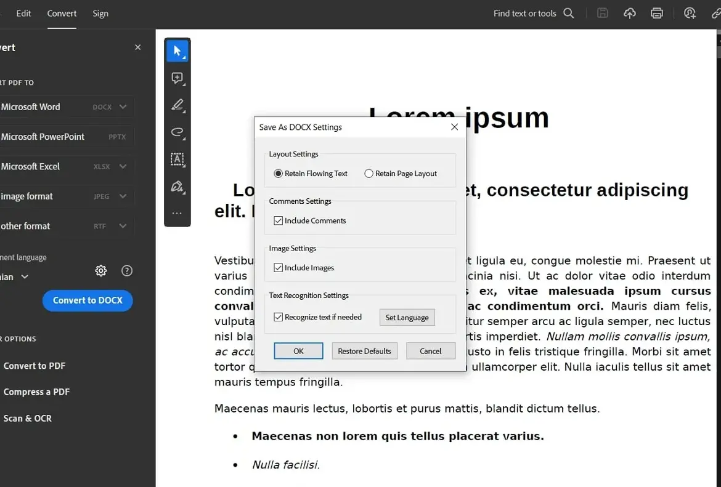Open the Sign tab
The width and height of the screenshot is (721, 487).
(x=100, y=14)
